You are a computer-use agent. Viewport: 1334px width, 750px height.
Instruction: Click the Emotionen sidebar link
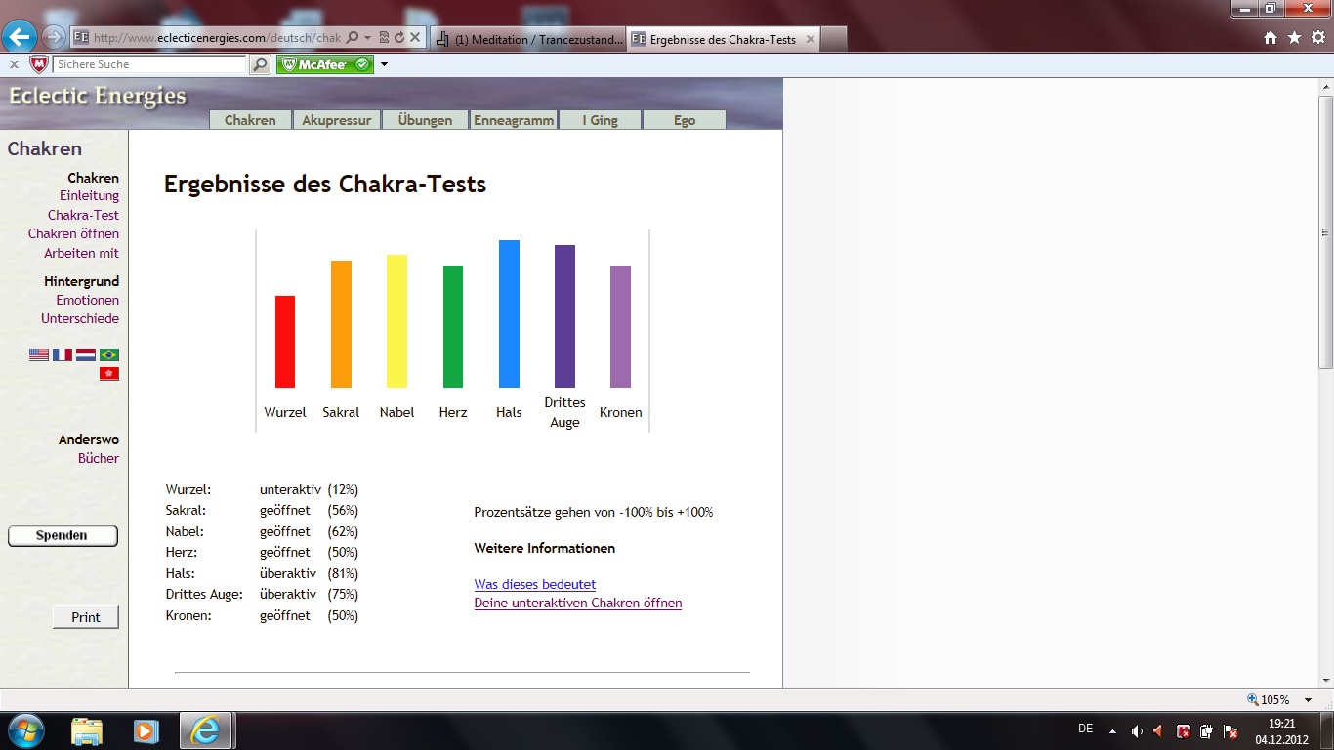87,300
